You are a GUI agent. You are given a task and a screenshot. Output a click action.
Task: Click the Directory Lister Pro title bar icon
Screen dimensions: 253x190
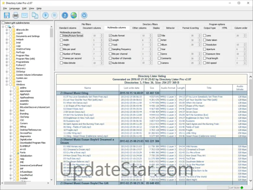pos(3,3)
